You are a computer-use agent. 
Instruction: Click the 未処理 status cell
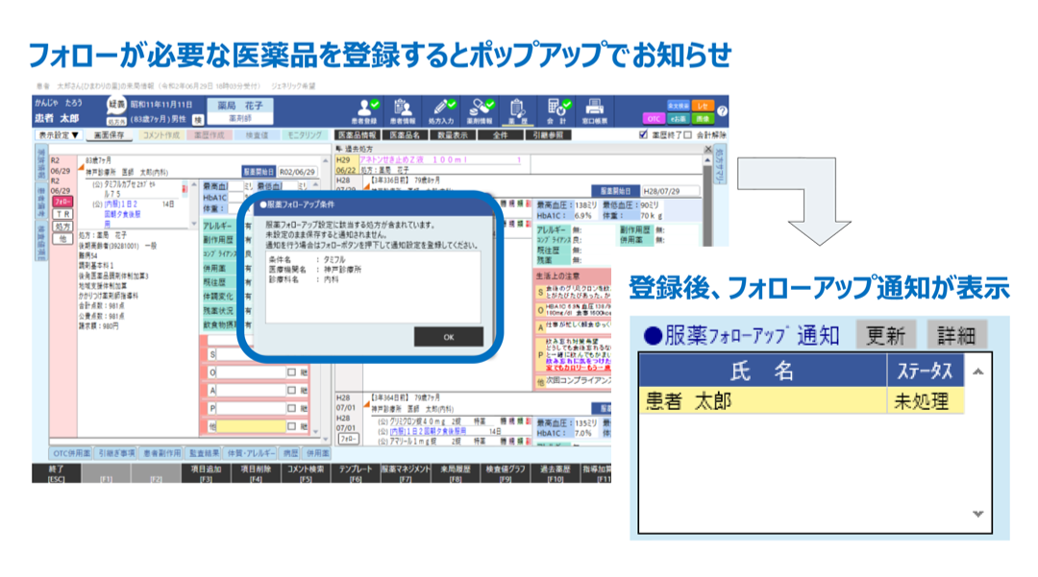925,400
